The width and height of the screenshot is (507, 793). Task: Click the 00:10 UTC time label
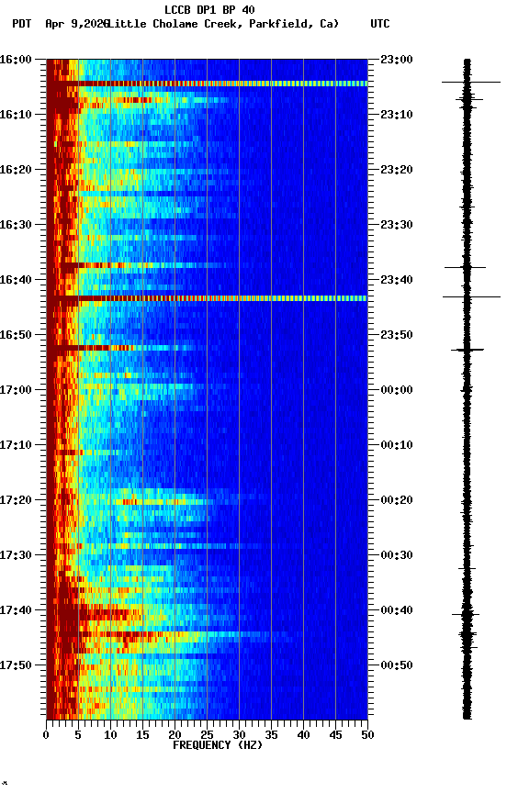pyautogui.click(x=397, y=445)
